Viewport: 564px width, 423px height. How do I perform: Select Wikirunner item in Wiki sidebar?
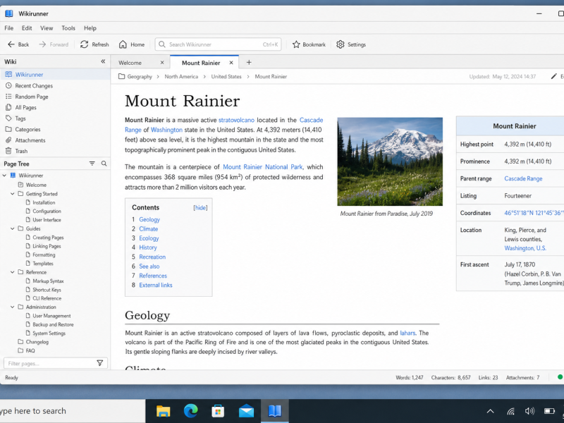pyautogui.click(x=55, y=75)
